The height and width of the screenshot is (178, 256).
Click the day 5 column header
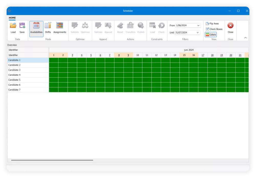pyautogui.click(x=91, y=55)
